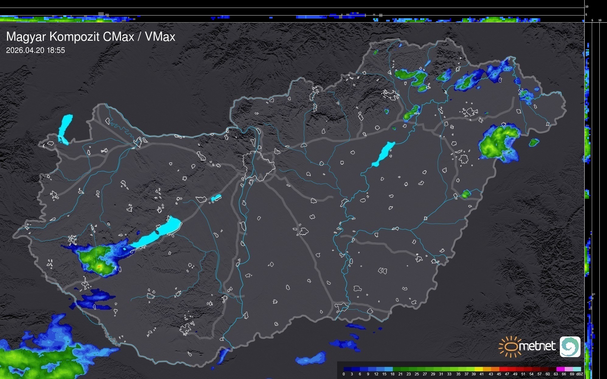The height and width of the screenshot is (379, 607).
Task: Click the Magyar Kompozit CMax / VMax title
Action: pyautogui.click(x=91, y=37)
